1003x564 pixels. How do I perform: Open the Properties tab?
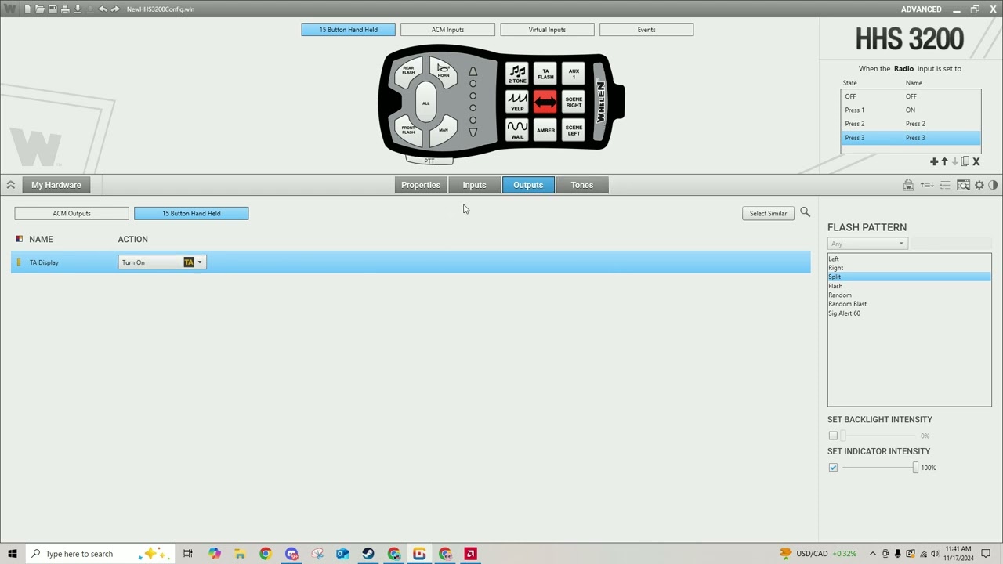[421, 185]
